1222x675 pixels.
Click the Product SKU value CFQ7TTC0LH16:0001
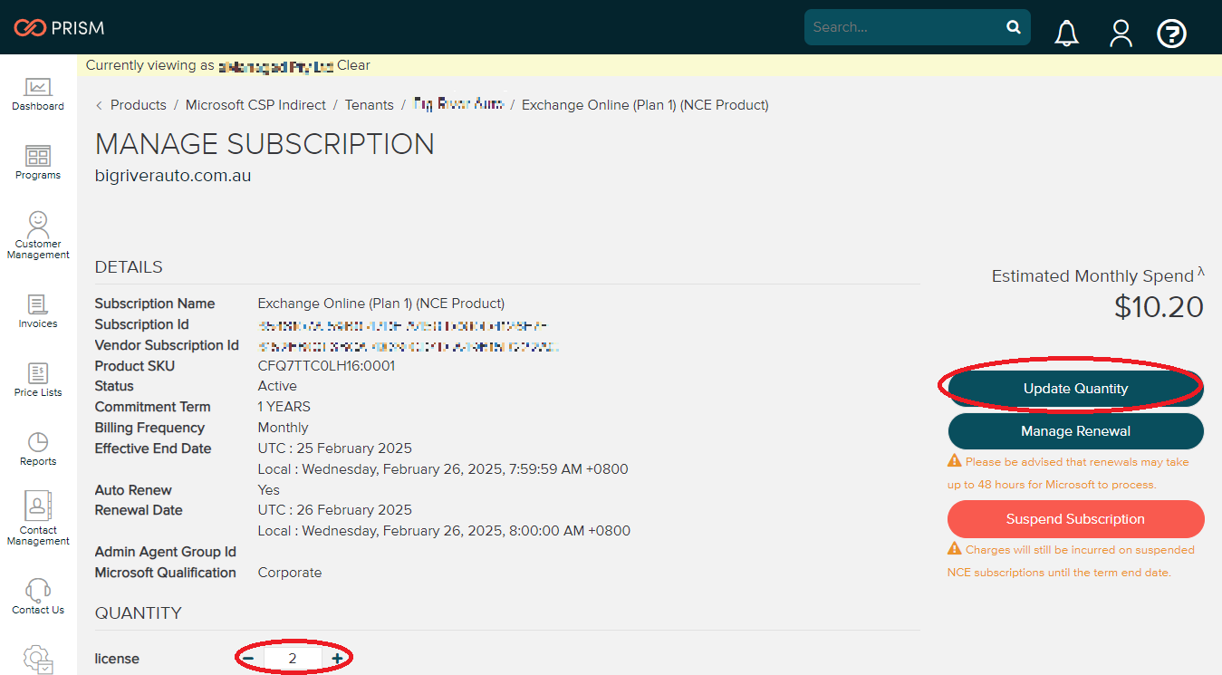coord(326,366)
